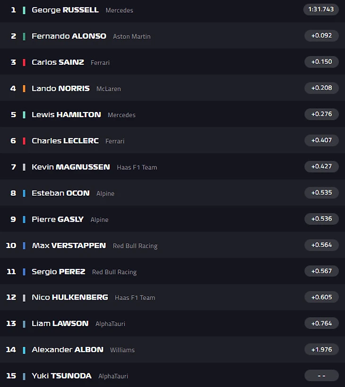
Task: Click the McLaren team label
Action: pos(109,89)
